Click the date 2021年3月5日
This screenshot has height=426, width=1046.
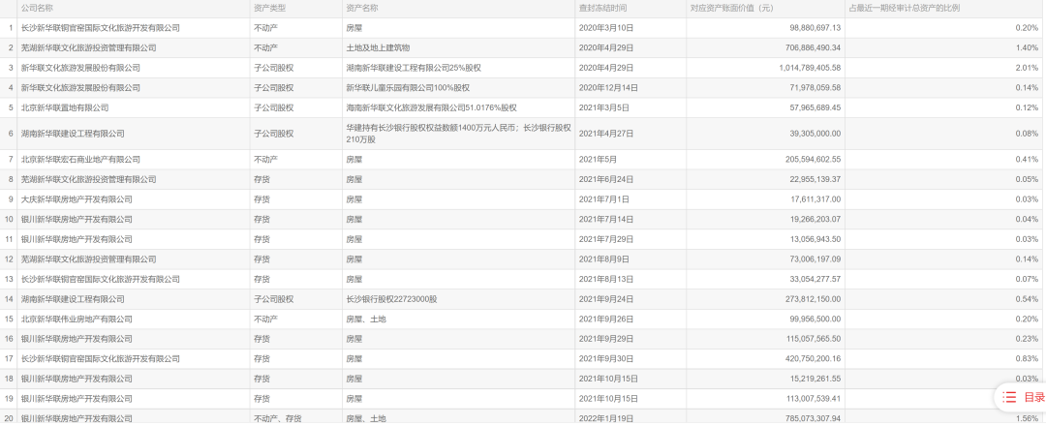click(x=603, y=107)
